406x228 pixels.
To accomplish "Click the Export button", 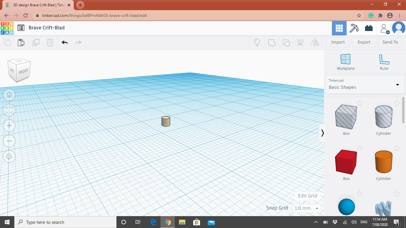I will click(364, 42).
